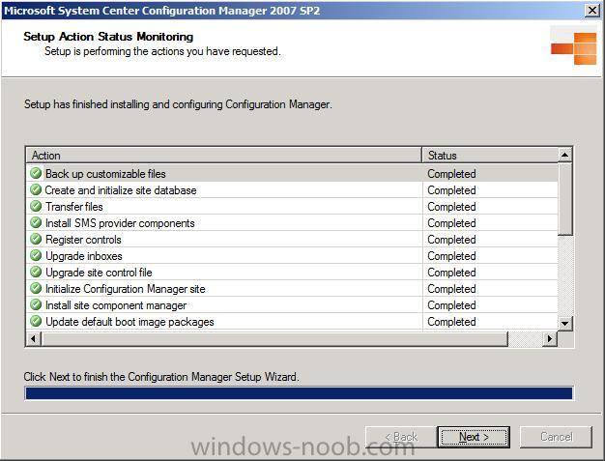This screenshot has height=461, width=605.
Task: Click green check icon beside Register controls
Action: coord(36,239)
